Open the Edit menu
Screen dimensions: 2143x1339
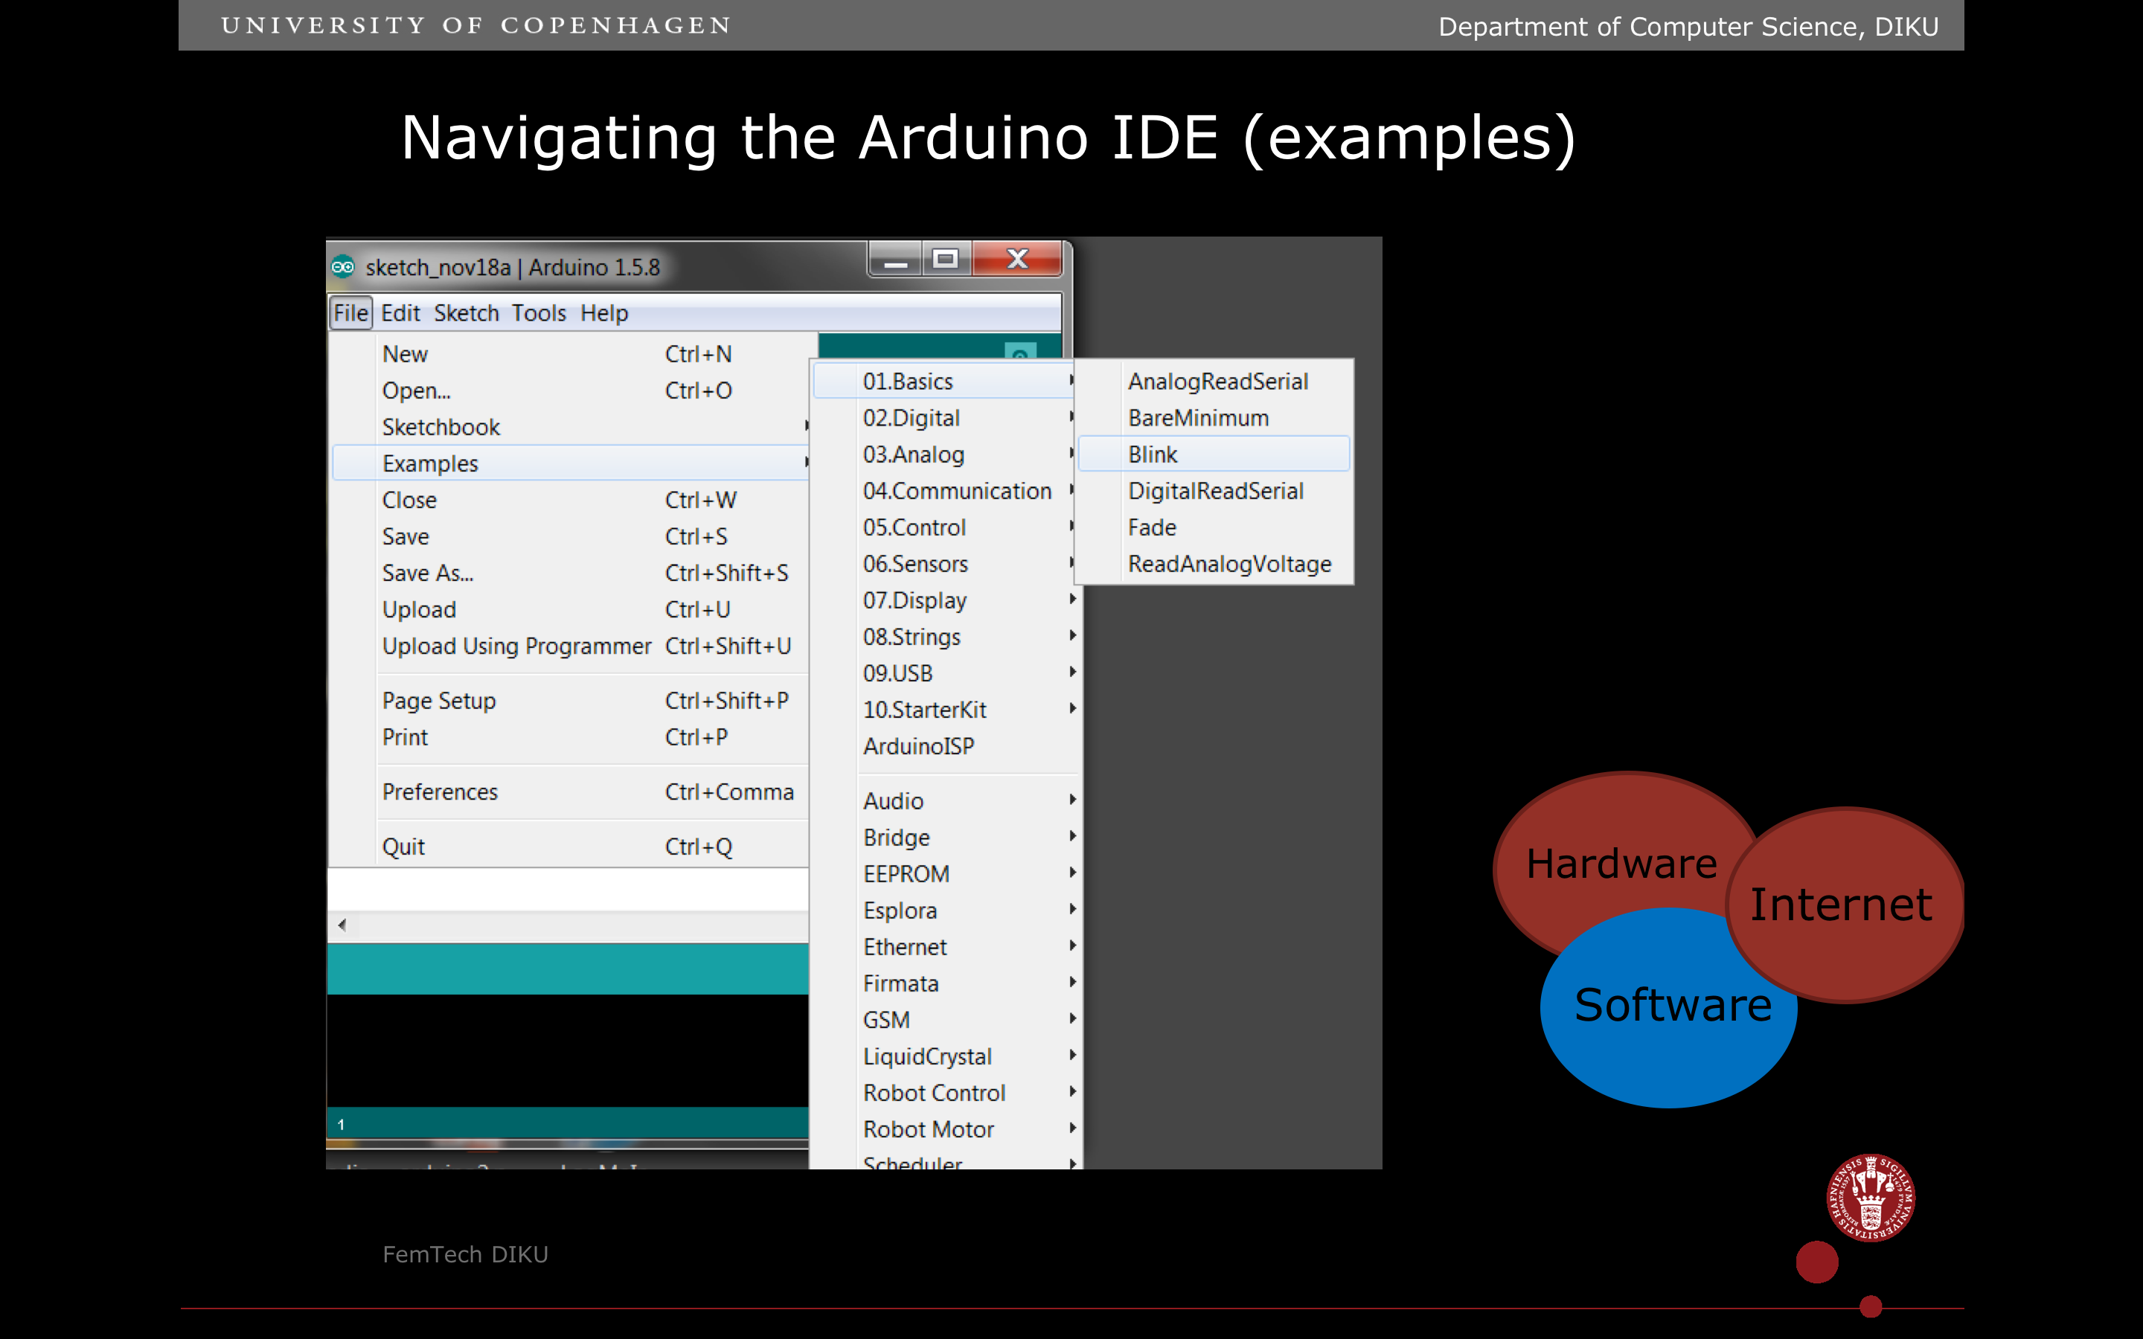(x=400, y=313)
